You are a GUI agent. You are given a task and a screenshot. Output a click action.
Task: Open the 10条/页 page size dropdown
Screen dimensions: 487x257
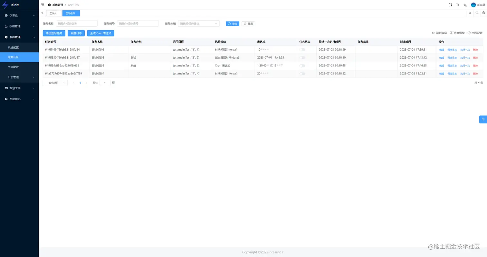coord(55,83)
